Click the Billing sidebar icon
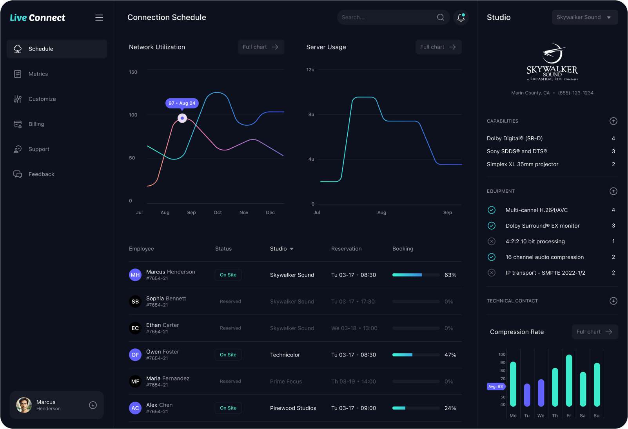Screen dimensions: 628x429 click(18, 124)
